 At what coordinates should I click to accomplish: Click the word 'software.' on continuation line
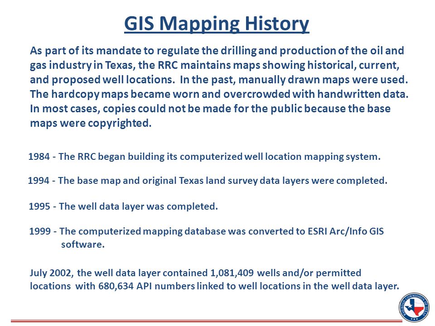[82, 244]
